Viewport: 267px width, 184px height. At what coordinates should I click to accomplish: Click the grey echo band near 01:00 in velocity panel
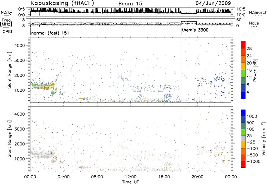(43, 154)
